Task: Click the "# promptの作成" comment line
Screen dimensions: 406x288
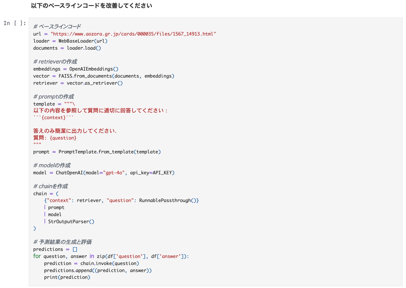Action: point(54,97)
